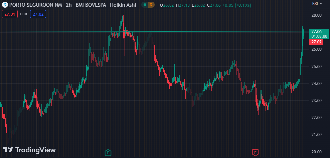The width and height of the screenshot is (330, 158).
Task: Click the +0.05 (+0.19%) change value
Action: [236, 5]
